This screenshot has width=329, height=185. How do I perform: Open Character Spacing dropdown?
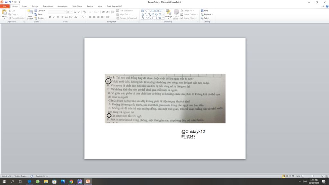point(71,17)
